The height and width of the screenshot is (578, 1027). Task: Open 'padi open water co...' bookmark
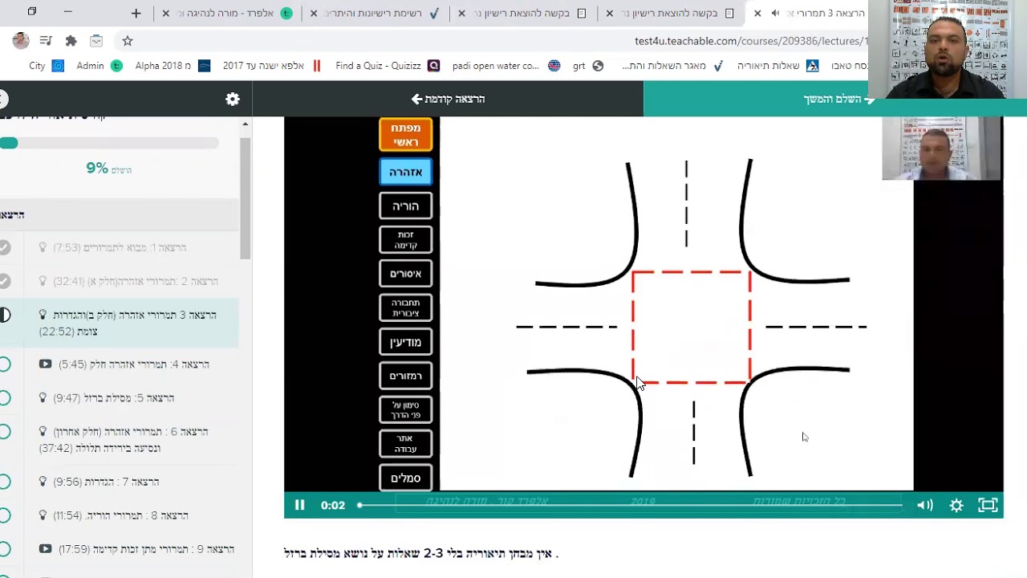pyautogui.click(x=505, y=66)
